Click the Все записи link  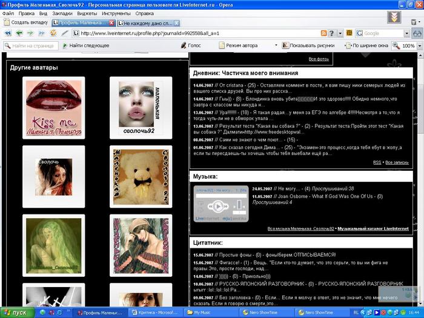tap(397, 162)
